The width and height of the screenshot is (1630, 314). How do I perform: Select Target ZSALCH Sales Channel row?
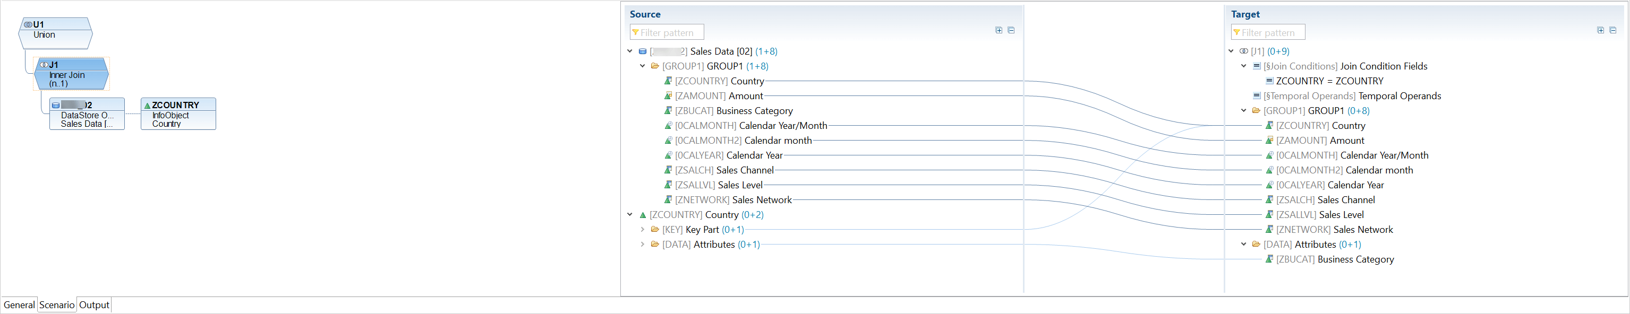1320,199
